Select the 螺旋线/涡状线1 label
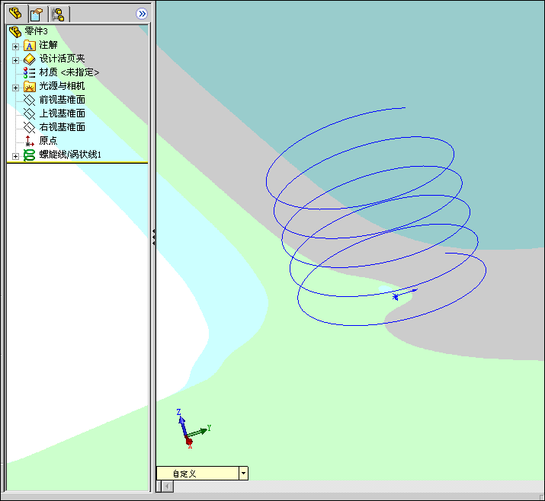 coord(70,155)
